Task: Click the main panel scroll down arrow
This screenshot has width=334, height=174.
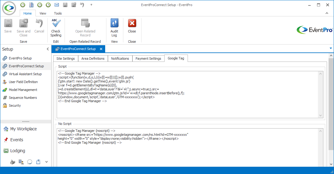Action: tap(331, 164)
